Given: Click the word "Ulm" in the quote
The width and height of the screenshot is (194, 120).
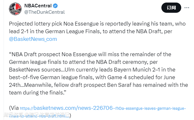Looking at the screenshot, I should pos(70,70).
